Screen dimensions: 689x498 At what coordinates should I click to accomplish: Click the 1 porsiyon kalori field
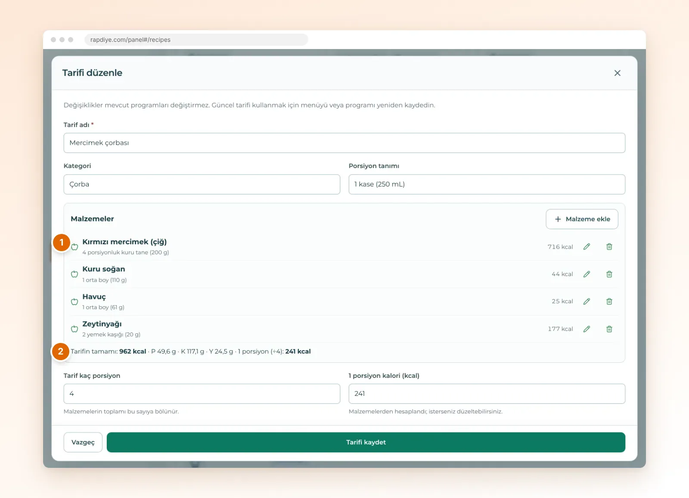tap(487, 394)
